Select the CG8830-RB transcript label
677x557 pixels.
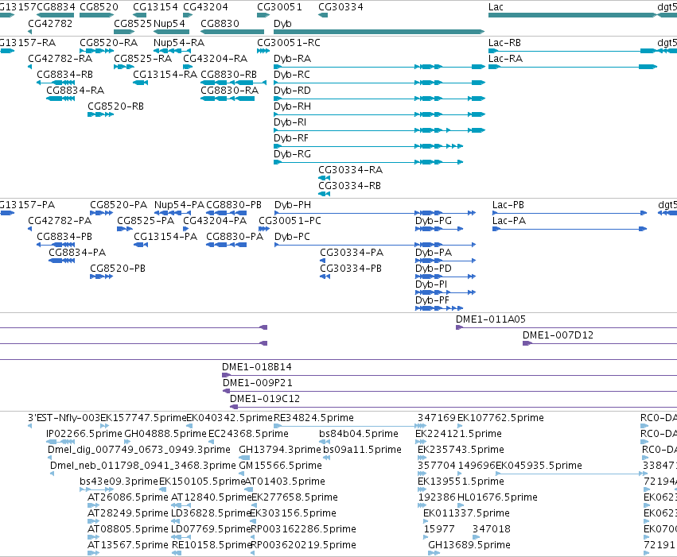tap(229, 75)
